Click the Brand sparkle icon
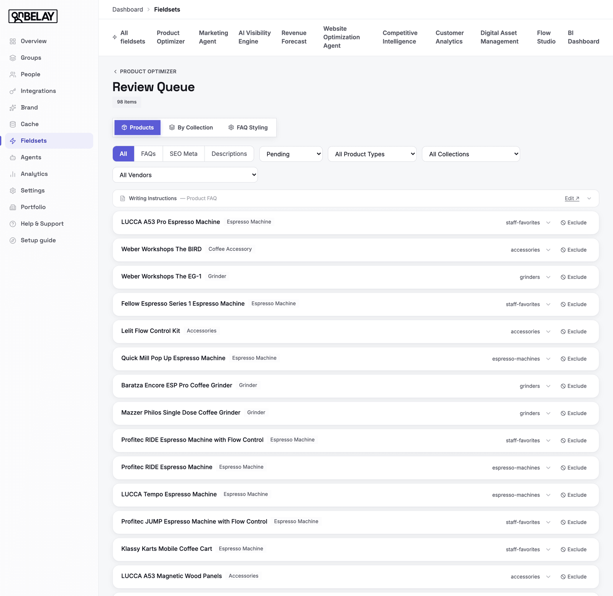 point(13,108)
